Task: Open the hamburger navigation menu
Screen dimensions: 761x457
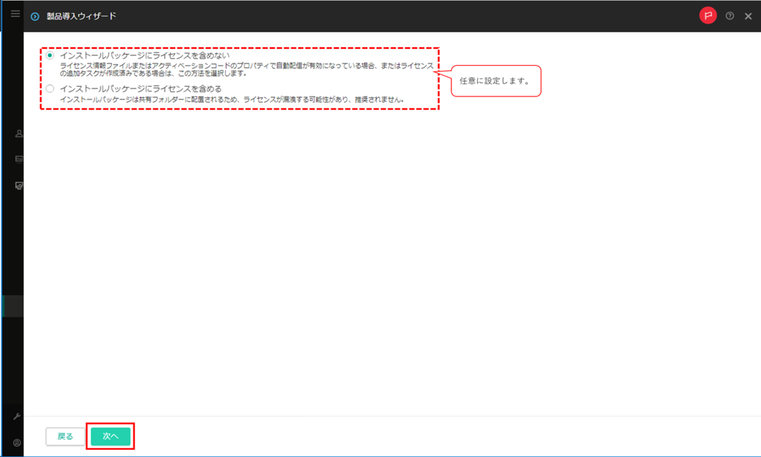Action: 15,13
